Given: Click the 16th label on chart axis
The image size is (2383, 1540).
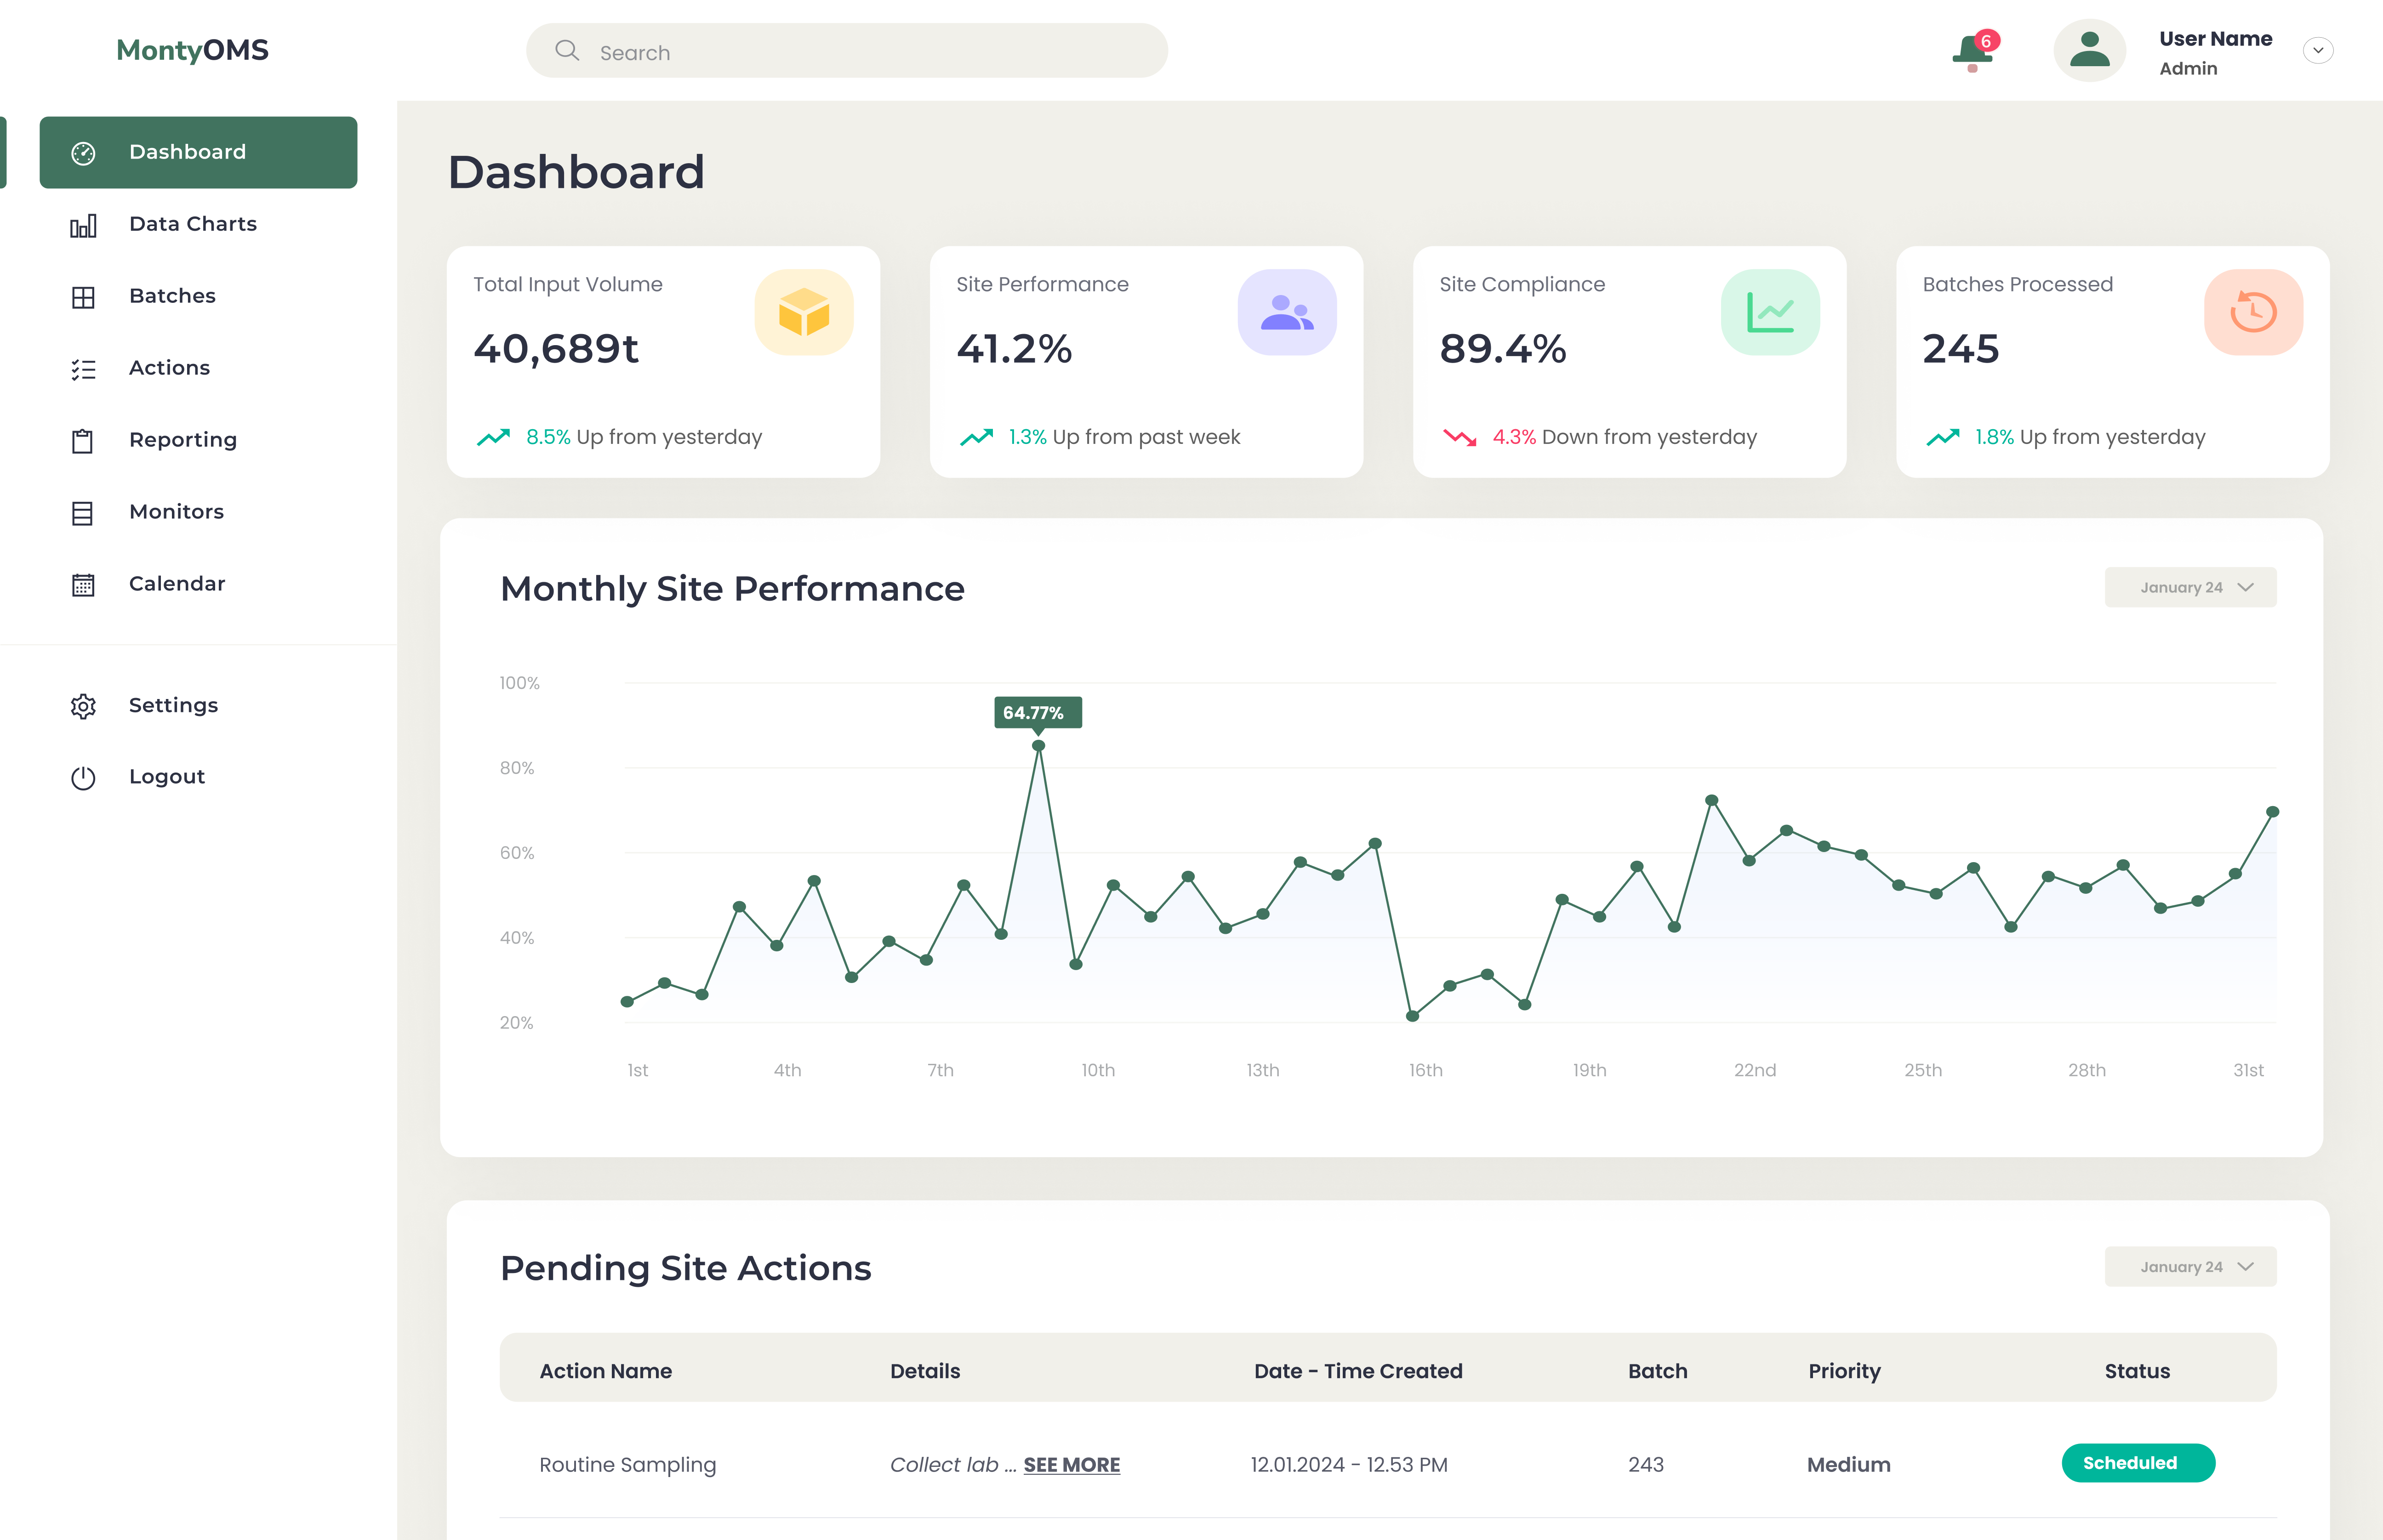Looking at the screenshot, I should (1425, 1070).
